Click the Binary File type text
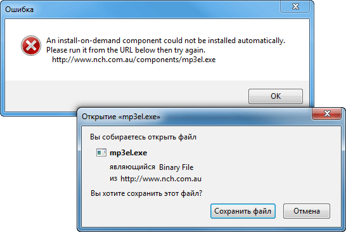The height and width of the screenshot is (232, 346). [176, 167]
